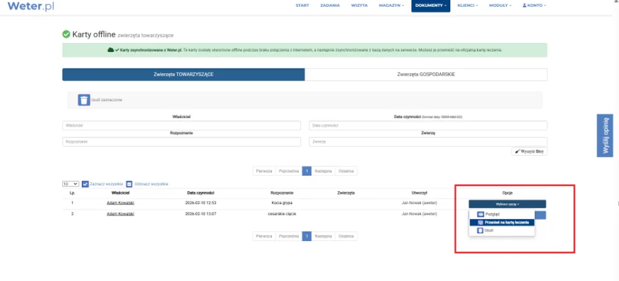Click Usuń zaznaczone label
The height and width of the screenshot is (281, 619).
click(107, 100)
